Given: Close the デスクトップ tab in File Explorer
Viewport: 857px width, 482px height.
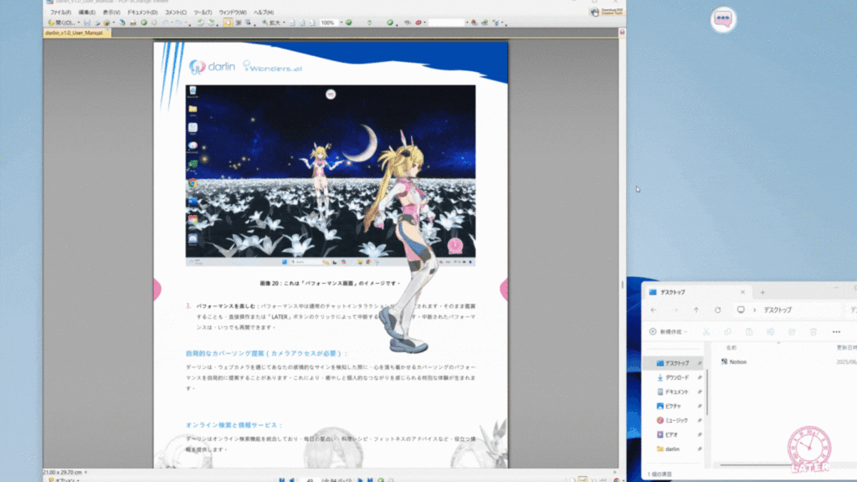Looking at the screenshot, I should tap(742, 292).
